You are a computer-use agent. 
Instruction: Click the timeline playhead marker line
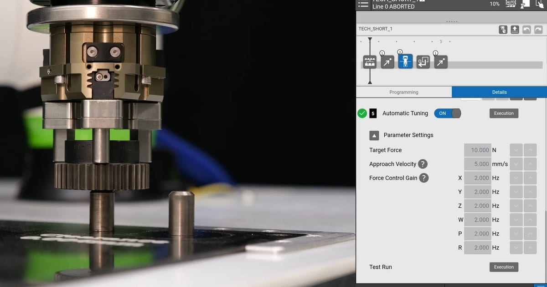tap(370, 61)
